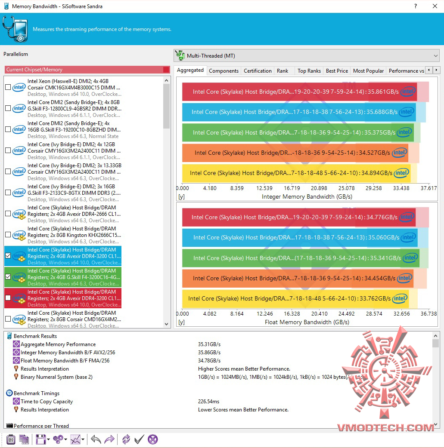Click the Float Memory Bandwidth B/F diamond icon
The image size is (444, 448).
tap(16, 361)
